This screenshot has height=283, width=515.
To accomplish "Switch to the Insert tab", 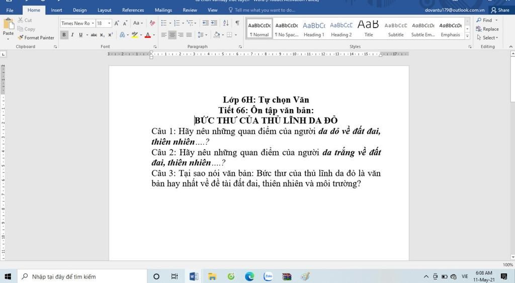I will (x=56, y=10).
